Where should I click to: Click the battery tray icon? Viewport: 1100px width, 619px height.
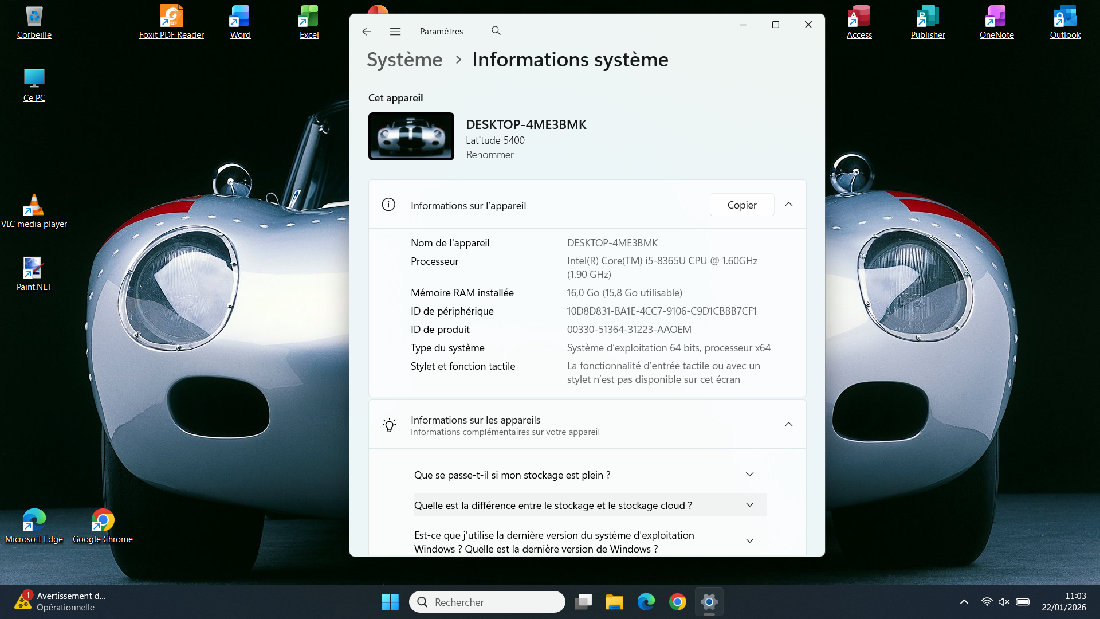pyautogui.click(x=1023, y=602)
